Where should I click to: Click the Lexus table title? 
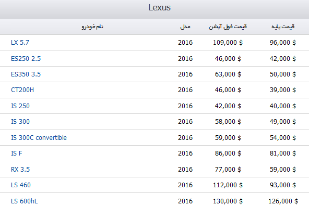pos(159,8)
